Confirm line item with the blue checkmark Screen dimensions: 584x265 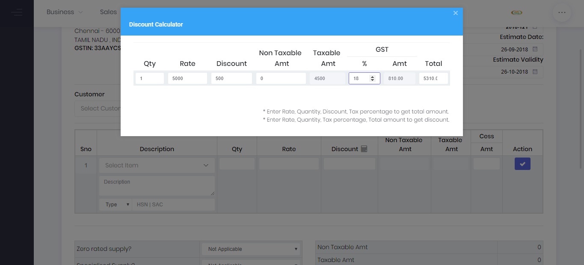(522, 164)
